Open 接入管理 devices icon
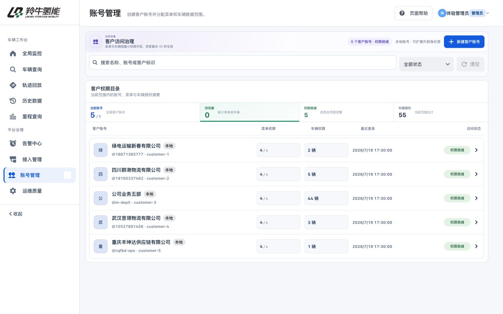 (13, 159)
